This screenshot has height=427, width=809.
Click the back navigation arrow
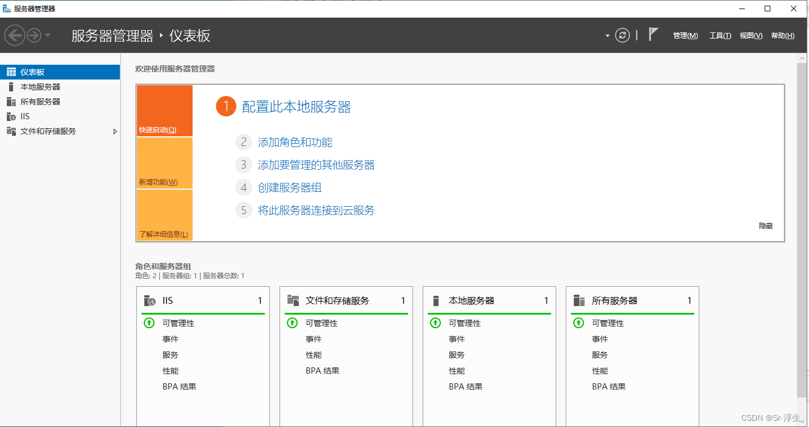pyautogui.click(x=15, y=35)
